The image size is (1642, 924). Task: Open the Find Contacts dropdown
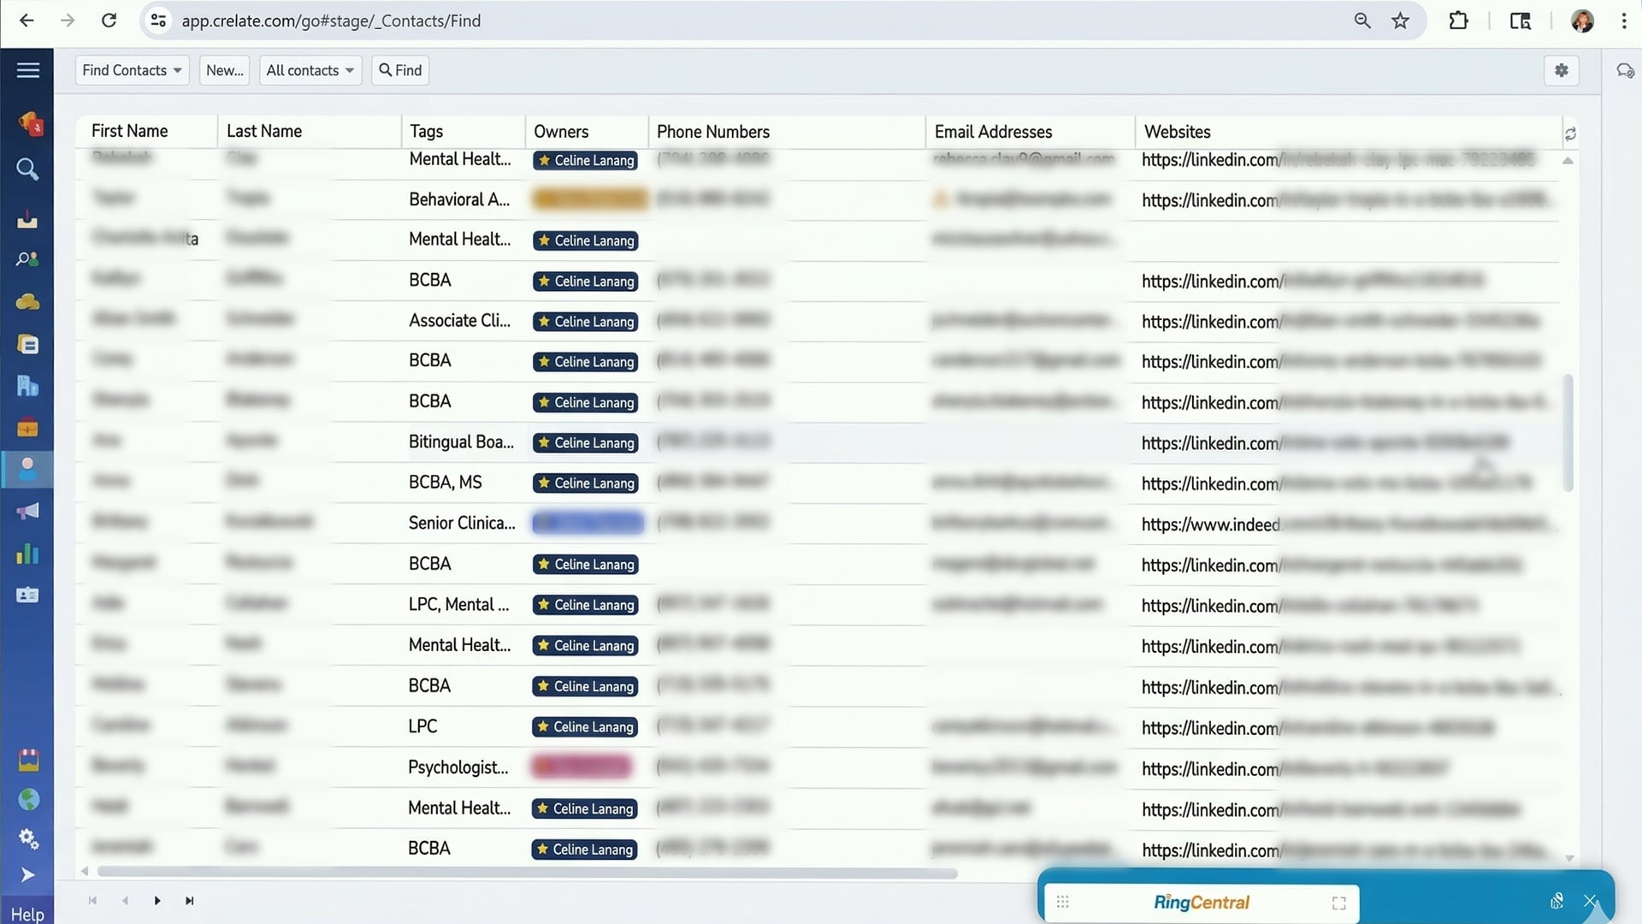133,70
